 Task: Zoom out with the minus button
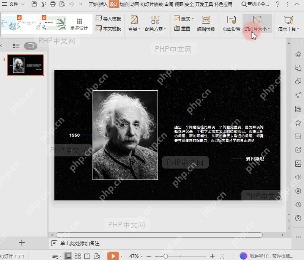coord(149,256)
